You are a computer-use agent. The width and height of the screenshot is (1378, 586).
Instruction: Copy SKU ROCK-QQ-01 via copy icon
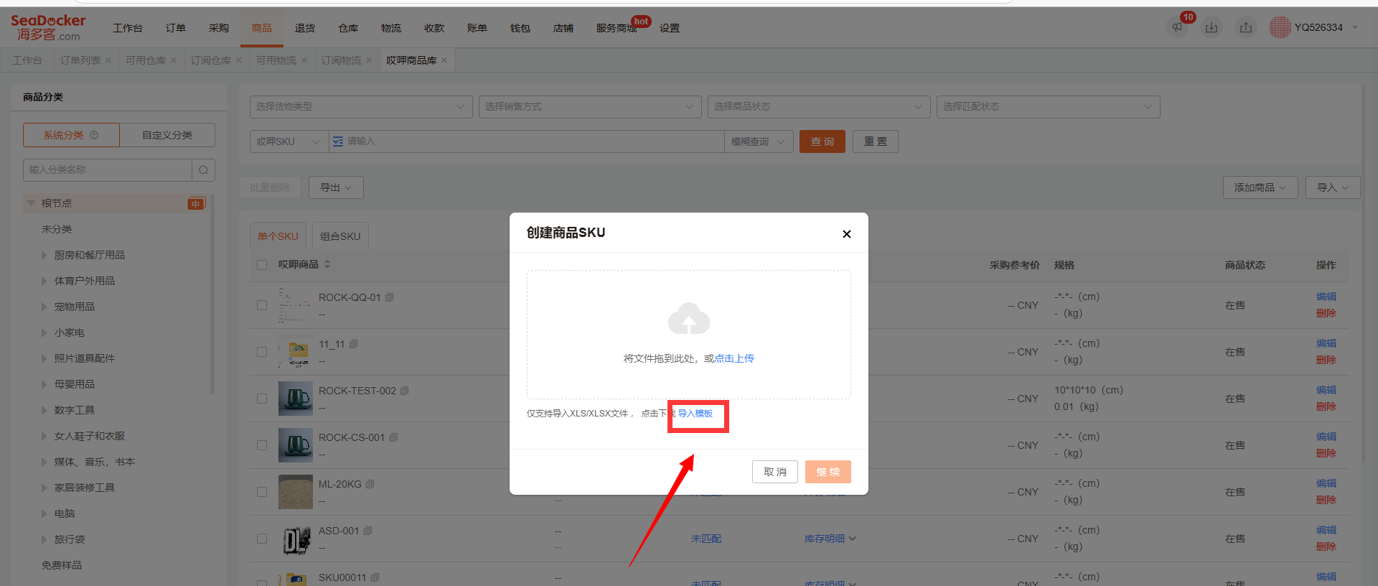point(389,297)
